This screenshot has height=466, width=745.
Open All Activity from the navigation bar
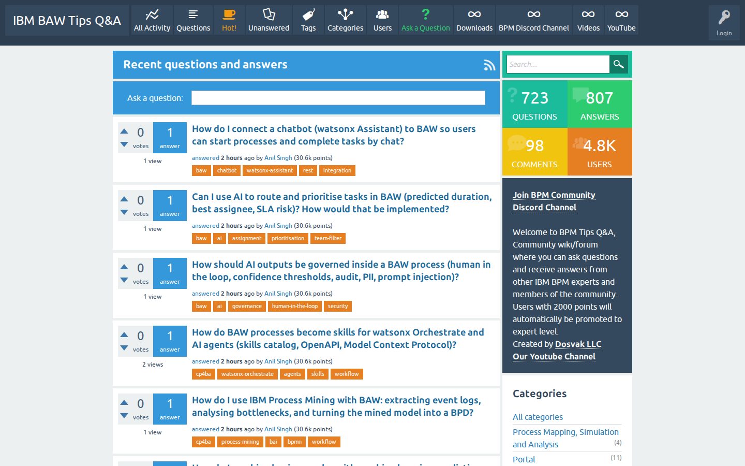point(152,20)
